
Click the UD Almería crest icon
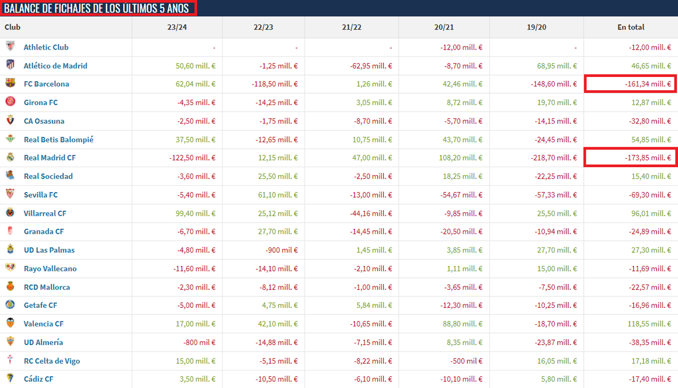click(10, 342)
